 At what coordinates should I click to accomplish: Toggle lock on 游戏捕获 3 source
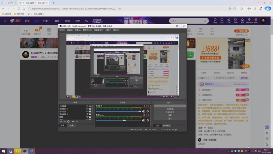[90, 108]
